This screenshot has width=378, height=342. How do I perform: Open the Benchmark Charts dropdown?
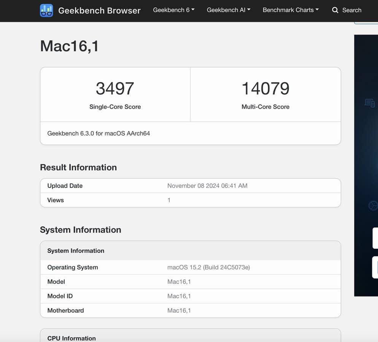[x=291, y=10]
